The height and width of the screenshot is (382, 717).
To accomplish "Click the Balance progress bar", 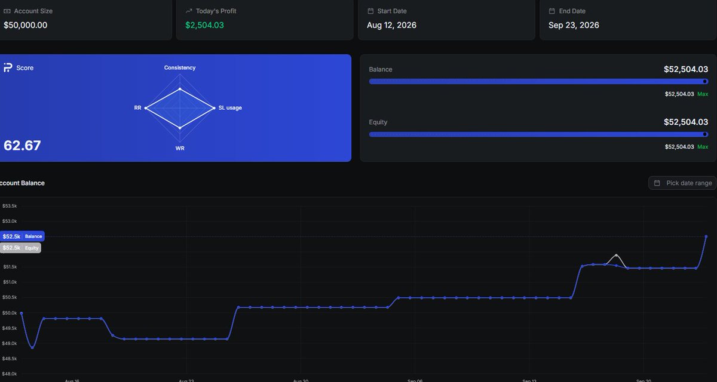I will (x=538, y=82).
